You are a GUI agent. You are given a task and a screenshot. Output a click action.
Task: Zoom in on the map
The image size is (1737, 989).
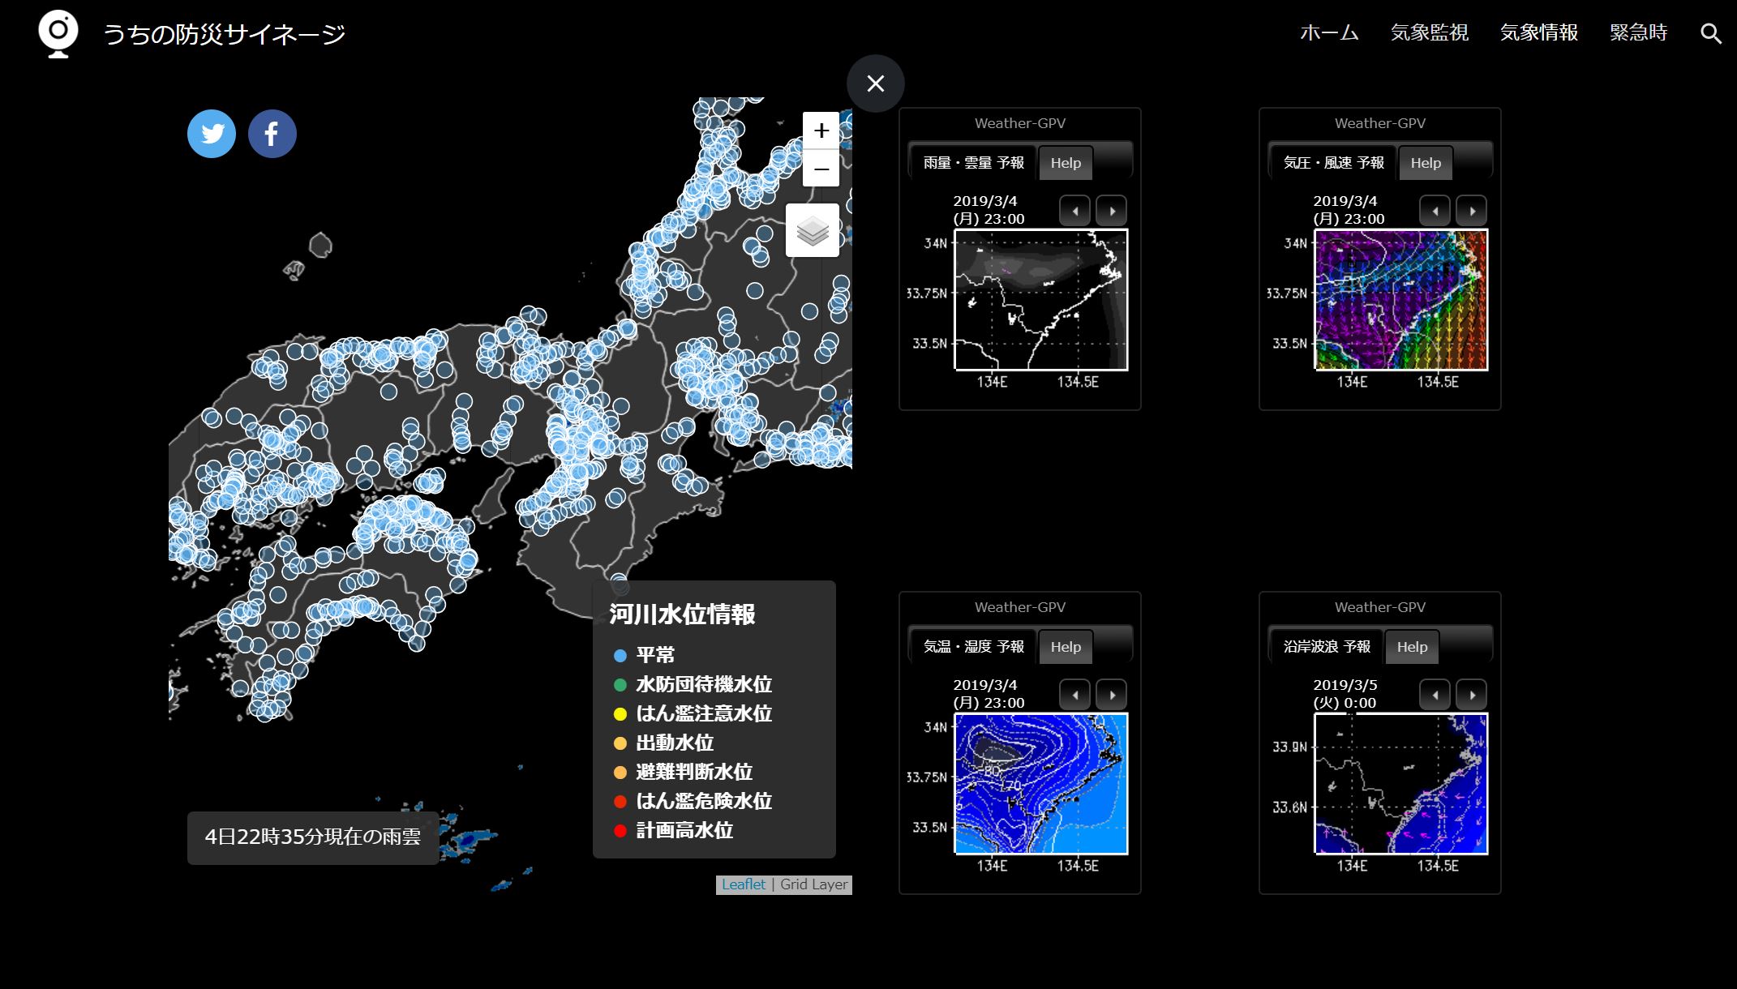pyautogui.click(x=821, y=131)
